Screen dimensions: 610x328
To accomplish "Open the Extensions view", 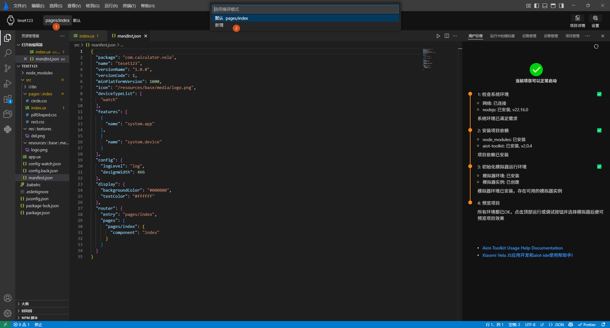I will pos(8,99).
